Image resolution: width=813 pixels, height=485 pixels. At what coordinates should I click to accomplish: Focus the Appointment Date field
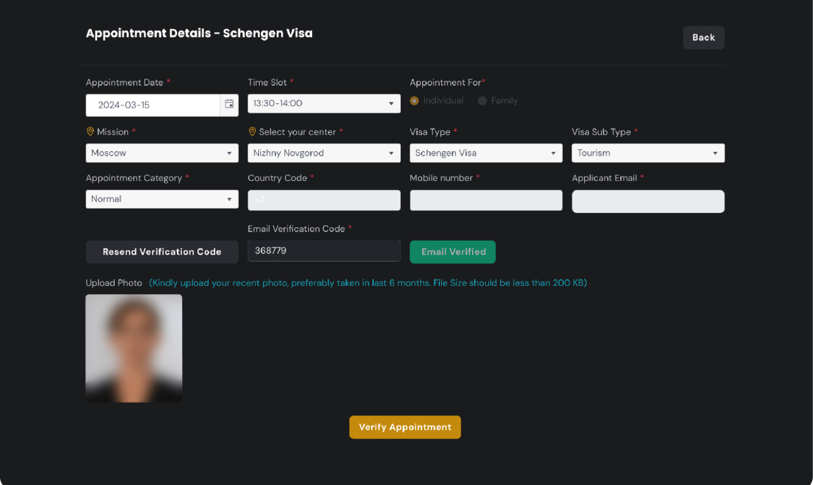[x=153, y=105]
